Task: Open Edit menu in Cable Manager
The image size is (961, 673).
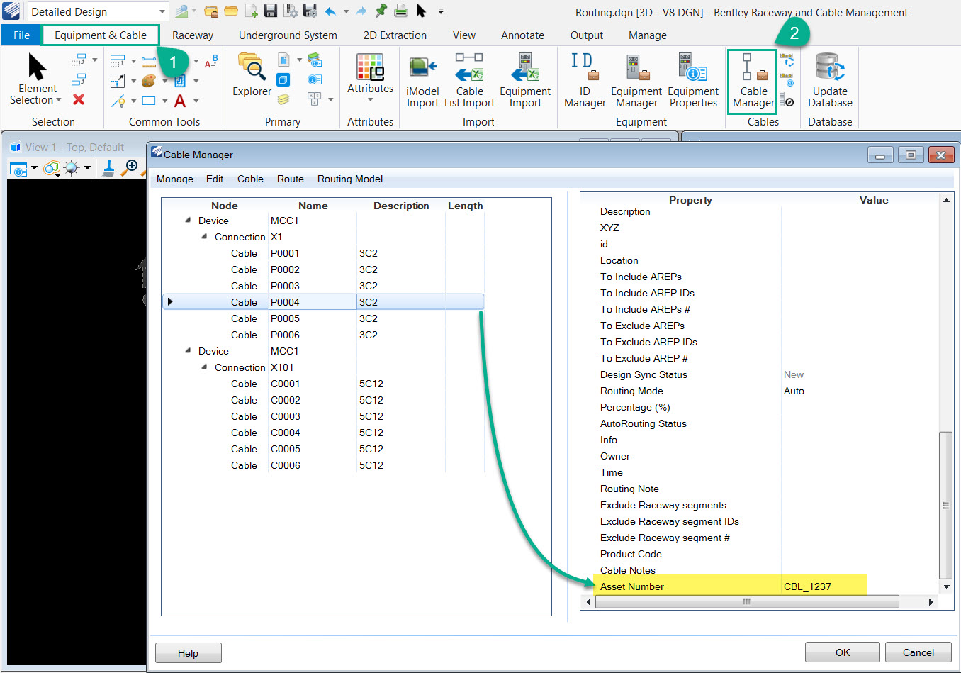Action: pyautogui.click(x=215, y=179)
